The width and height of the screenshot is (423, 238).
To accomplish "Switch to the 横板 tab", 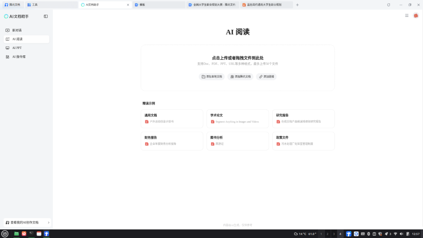I will (x=159, y=5).
